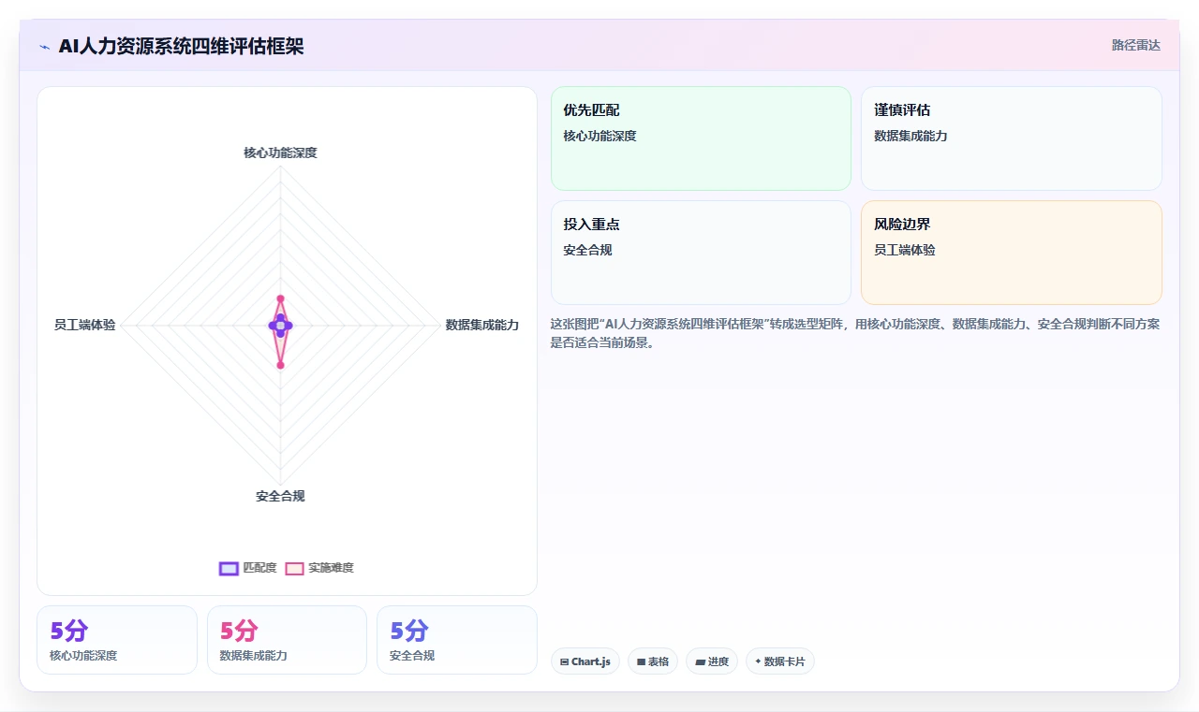Click the 表格 tag
The image size is (1199, 712).
coord(653,661)
